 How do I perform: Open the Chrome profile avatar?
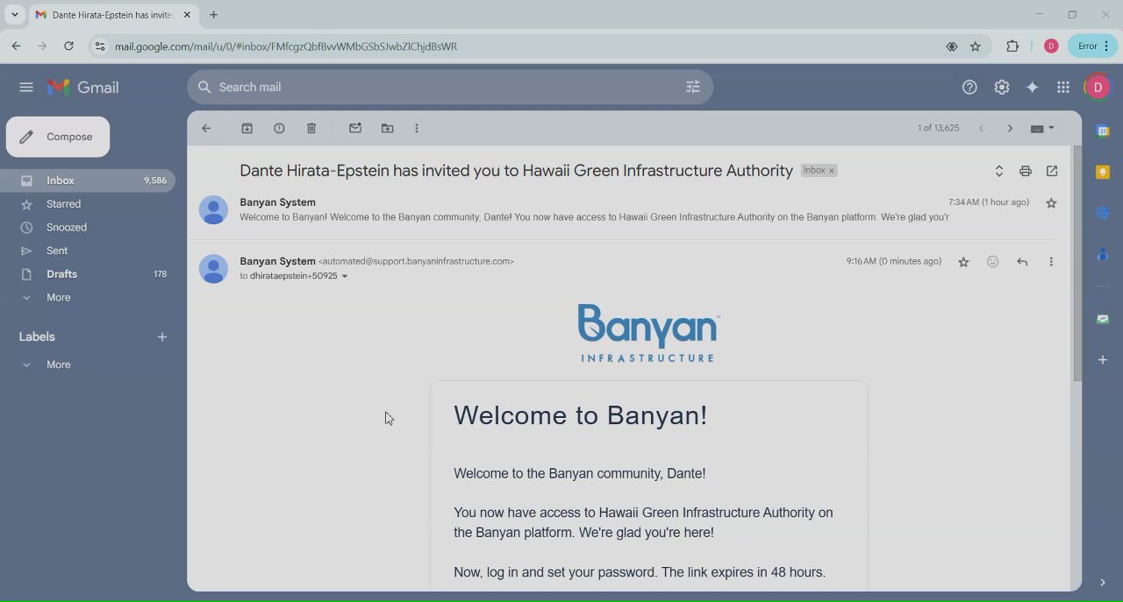tap(1051, 46)
